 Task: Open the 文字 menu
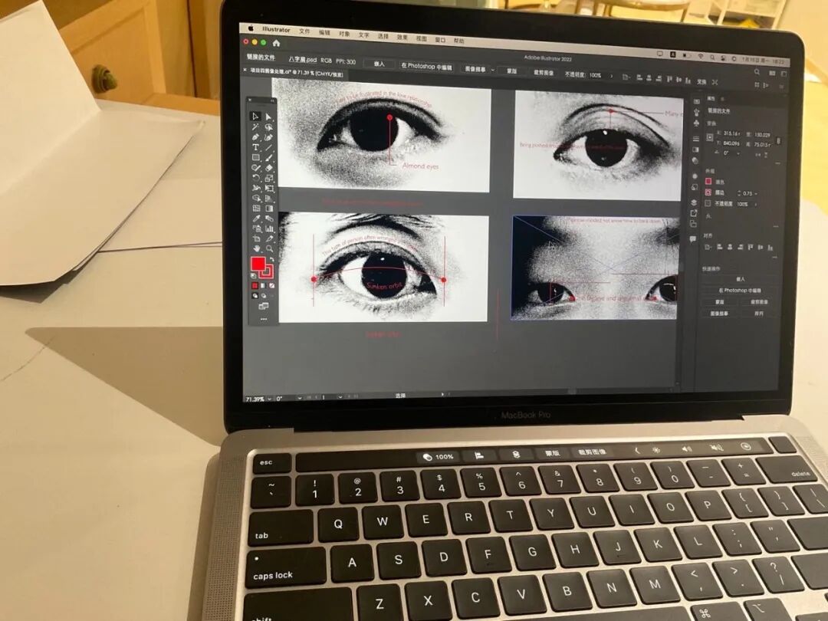364,34
